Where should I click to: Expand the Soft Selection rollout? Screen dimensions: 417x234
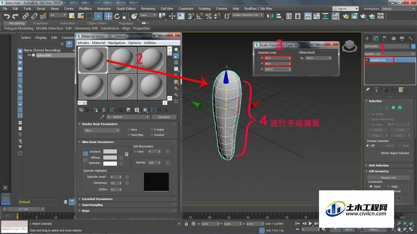click(x=379, y=165)
